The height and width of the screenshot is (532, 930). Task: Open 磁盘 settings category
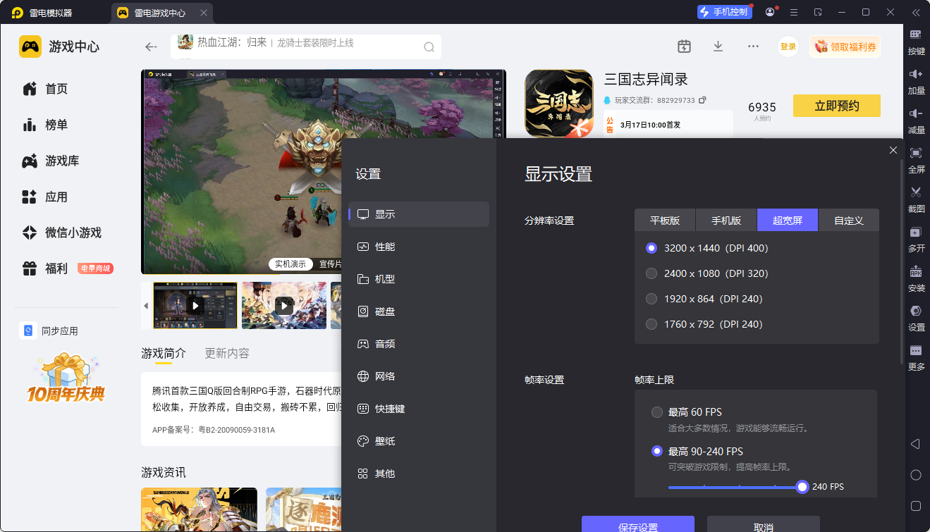tap(419, 311)
